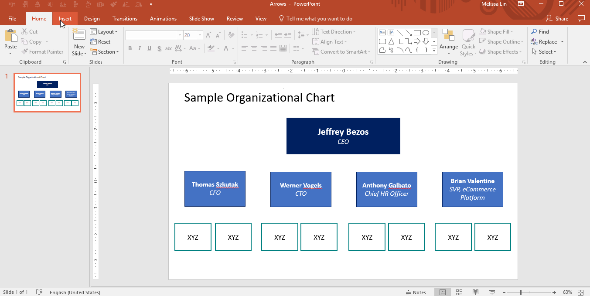Align text left in Paragraph group
The width and height of the screenshot is (590, 296).
click(245, 48)
